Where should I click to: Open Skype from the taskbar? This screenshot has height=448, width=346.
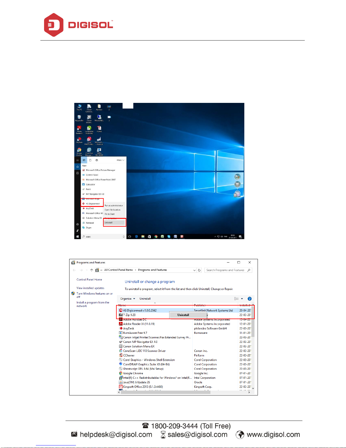point(169,237)
